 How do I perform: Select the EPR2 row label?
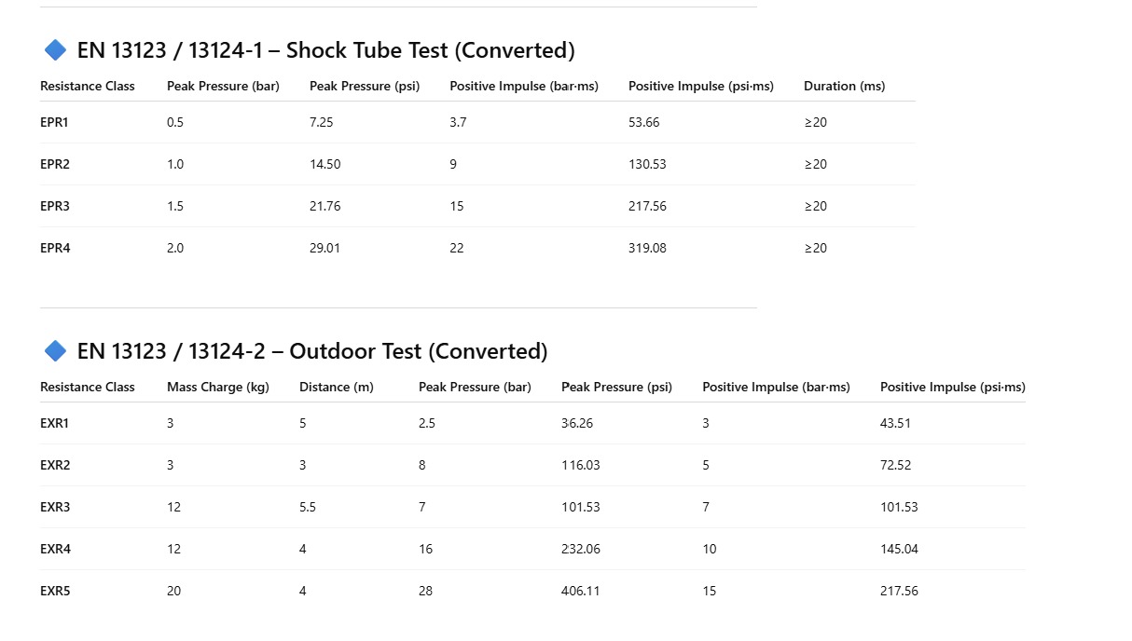[x=55, y=164]
